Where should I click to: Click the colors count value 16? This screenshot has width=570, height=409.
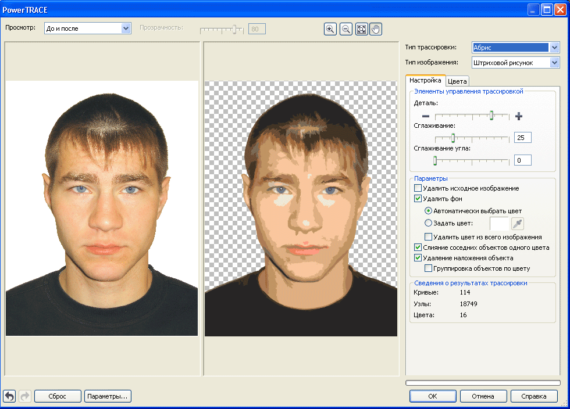click(463, 315)
